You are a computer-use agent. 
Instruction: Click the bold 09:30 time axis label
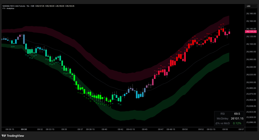(x=24, y=129)
